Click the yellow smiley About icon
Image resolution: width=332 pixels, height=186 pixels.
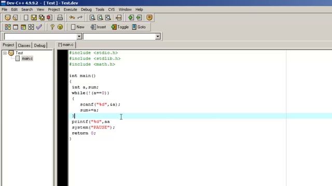click(x=60, y=27)
